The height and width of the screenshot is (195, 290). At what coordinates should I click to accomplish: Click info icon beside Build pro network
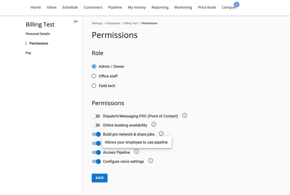(x=161, y=134)
